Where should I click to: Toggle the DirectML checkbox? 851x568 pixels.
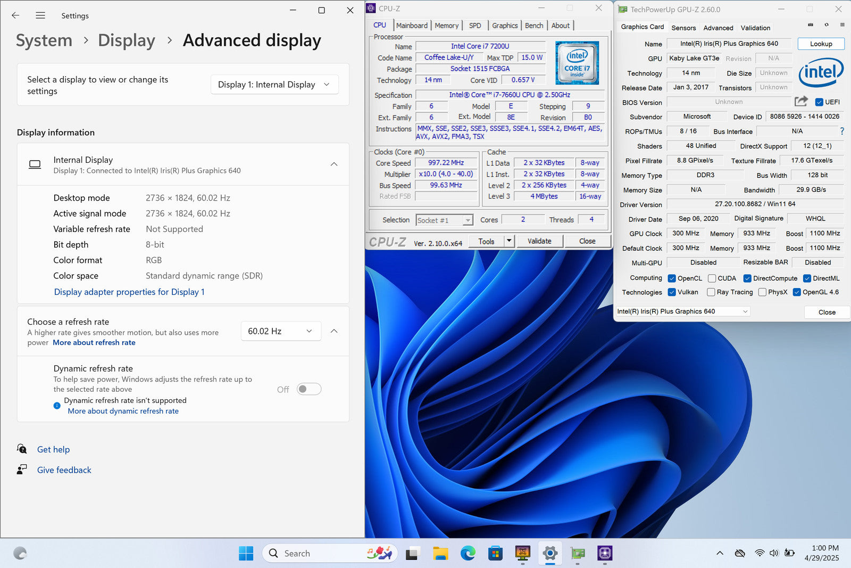[x=807, y=278]
